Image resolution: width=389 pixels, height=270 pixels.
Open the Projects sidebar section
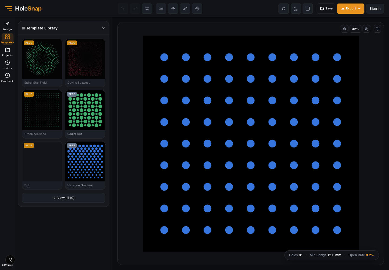[8, 52]
